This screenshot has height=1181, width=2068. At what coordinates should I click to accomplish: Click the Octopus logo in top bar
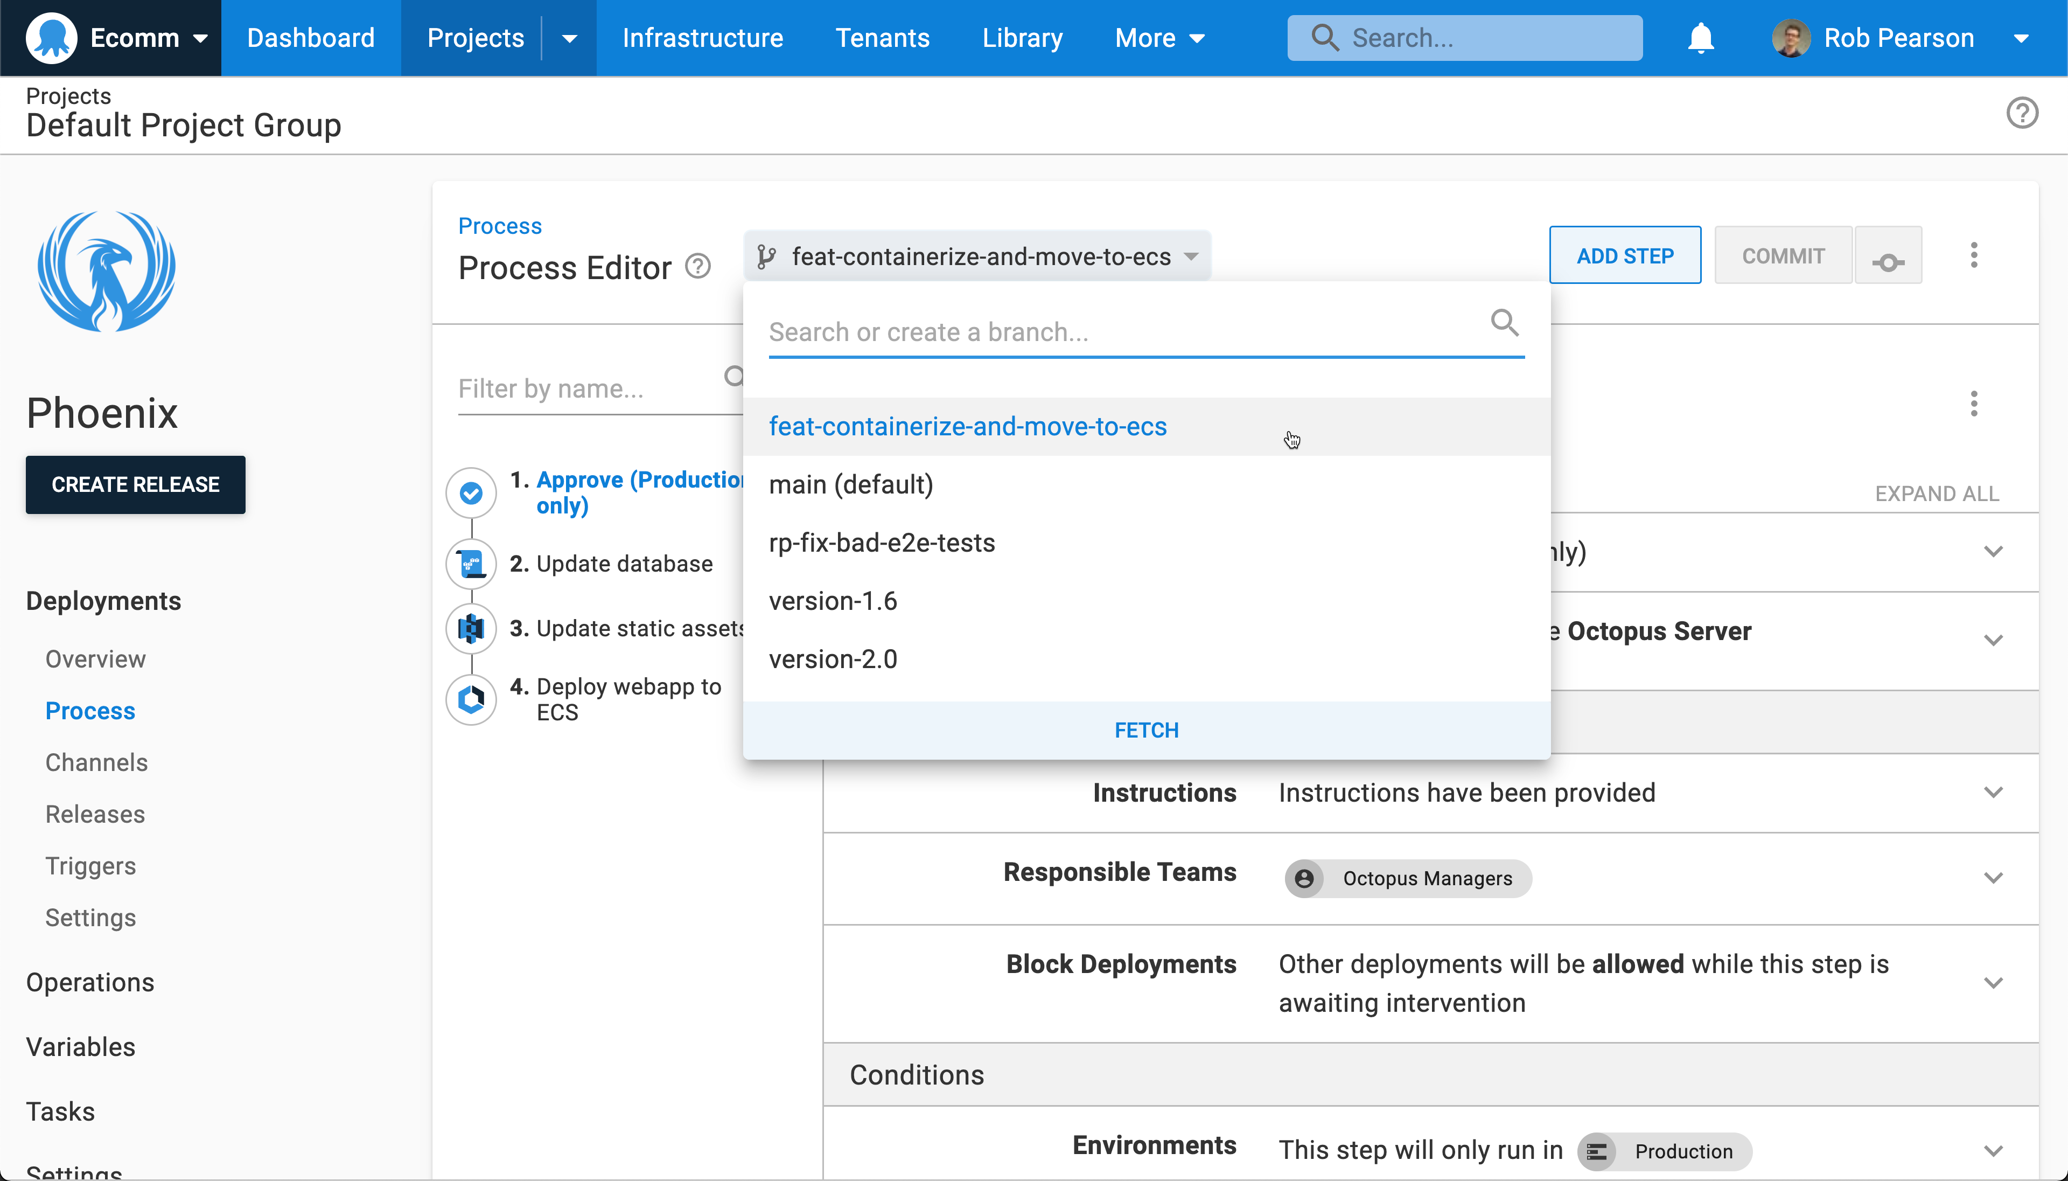[51, 38]
